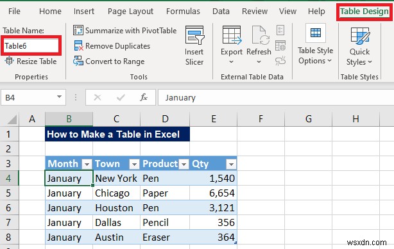This screenshot has width=394, height=249.
Task: Select the cell containing Chicago
Action: [116, 193]
